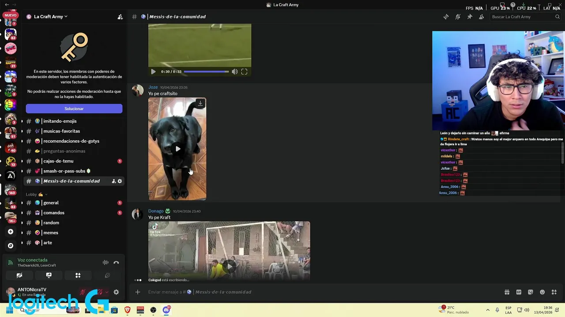The height and width of the screenshot is (317, 565).
Task: Show hidden tray icons chevron
Action: tap(488, 310)
